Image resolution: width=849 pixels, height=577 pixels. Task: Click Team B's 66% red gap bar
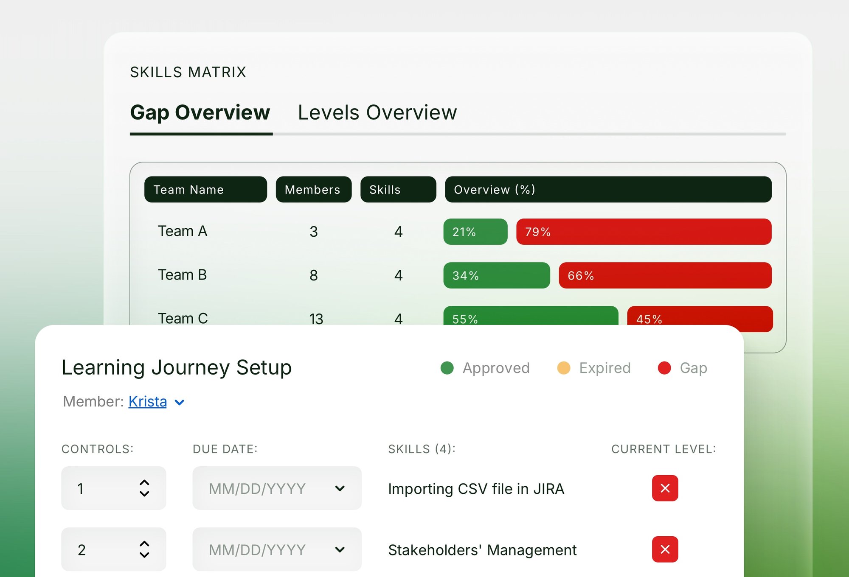[665, 275]
